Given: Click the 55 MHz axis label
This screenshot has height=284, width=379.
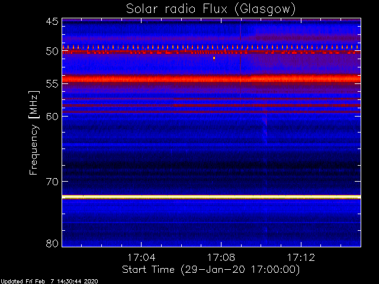Looking at the screenshot, I should 52,83.
